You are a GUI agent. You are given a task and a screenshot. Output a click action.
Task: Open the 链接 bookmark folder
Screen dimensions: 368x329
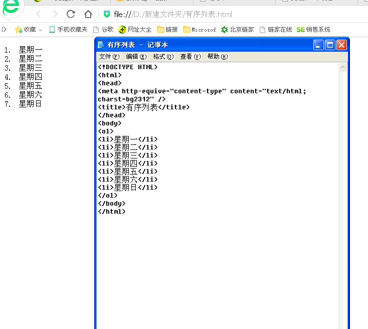tap(167, 30)
